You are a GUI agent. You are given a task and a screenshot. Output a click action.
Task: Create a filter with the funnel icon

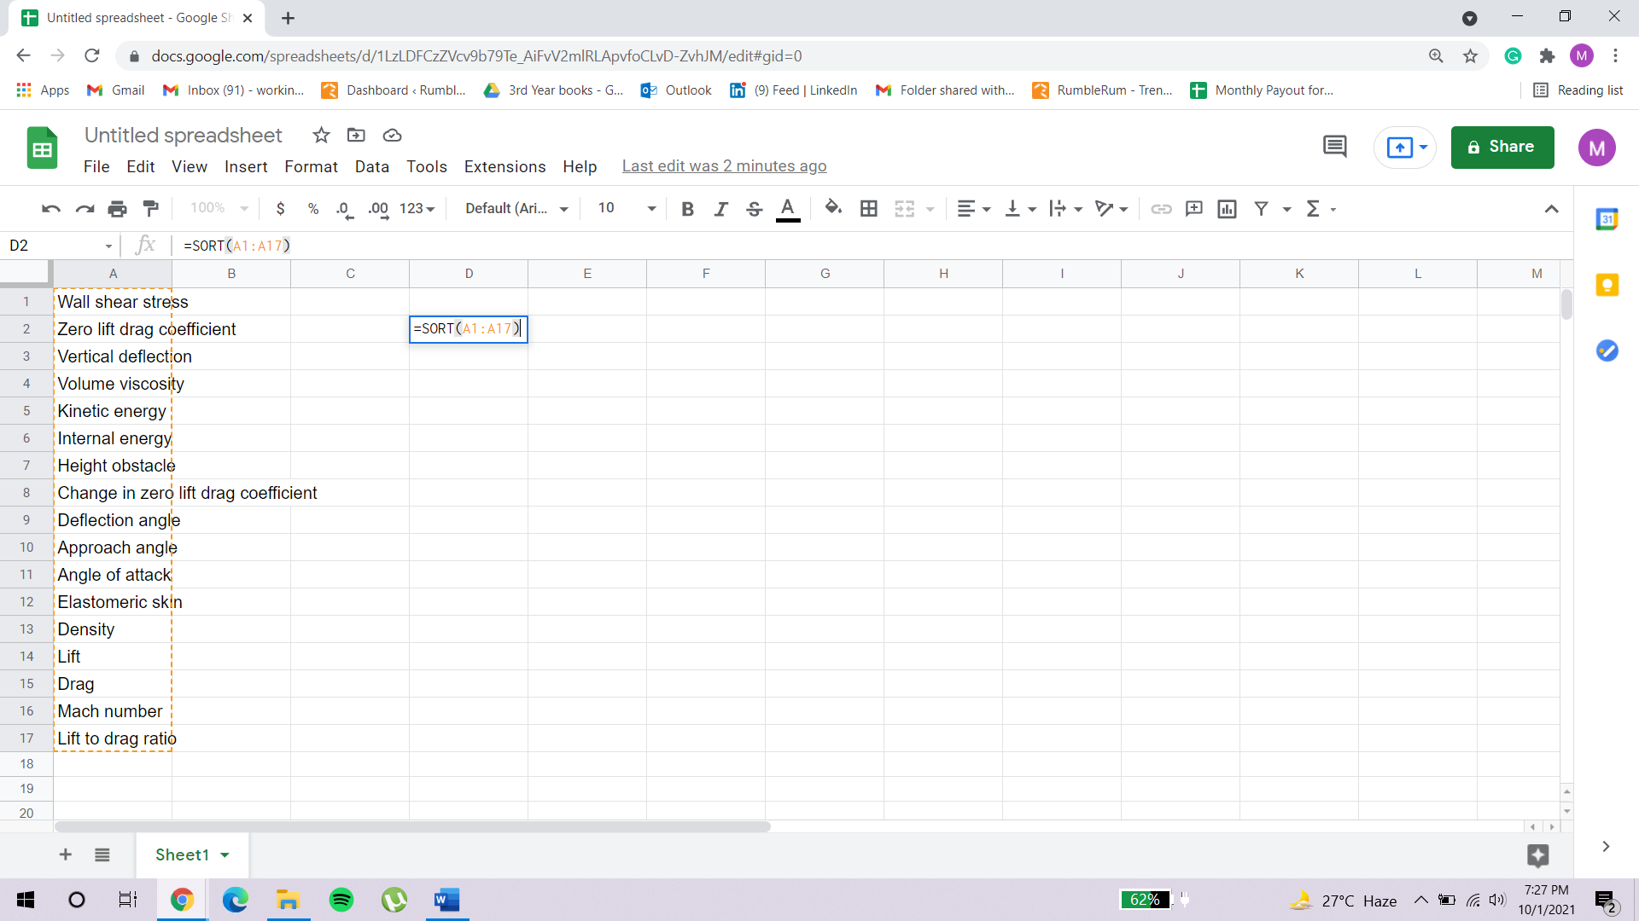click(x=1262, y=208)
